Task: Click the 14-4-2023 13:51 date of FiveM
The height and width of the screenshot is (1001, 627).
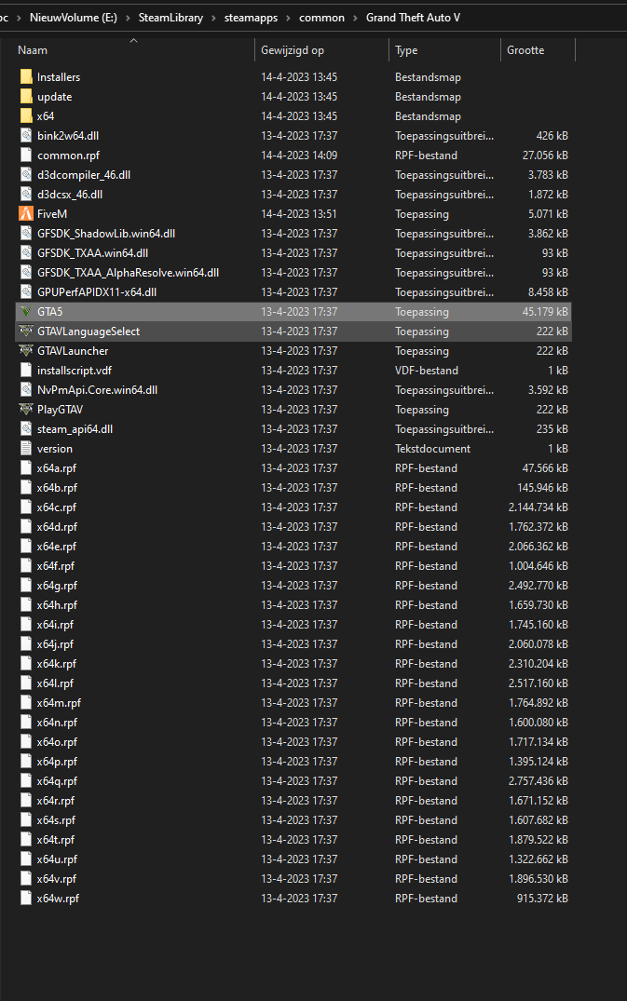Action: click(x=299, y=214)
